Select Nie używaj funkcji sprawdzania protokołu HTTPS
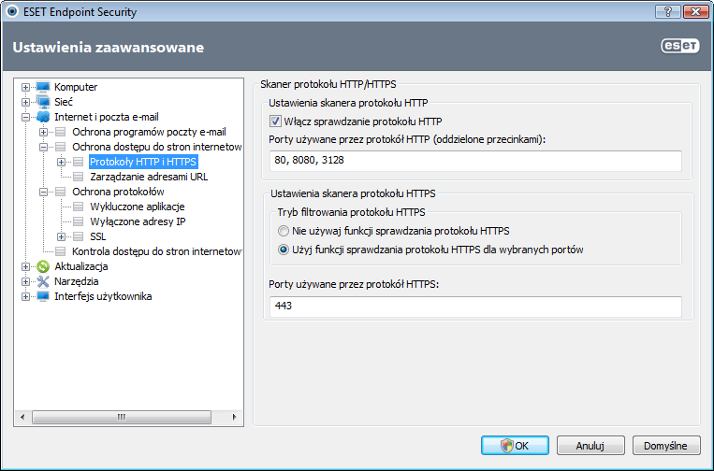Screen dimensions: 714x471 click(284, 231)
